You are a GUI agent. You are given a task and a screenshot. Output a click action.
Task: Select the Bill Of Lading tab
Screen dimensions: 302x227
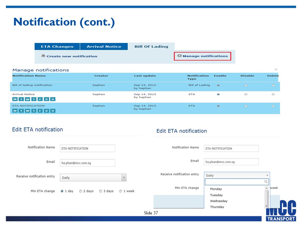151,47
